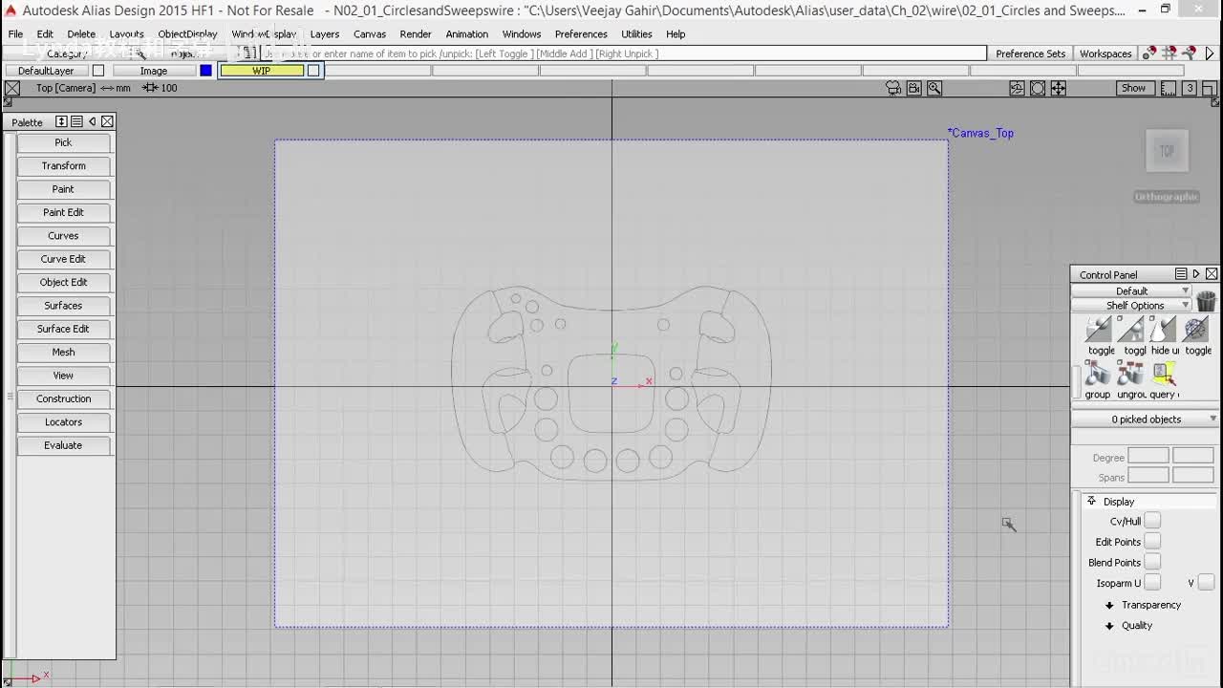The image size is (1223, 688).
Task: Click the Show button in view bar
Action: 1133,88
